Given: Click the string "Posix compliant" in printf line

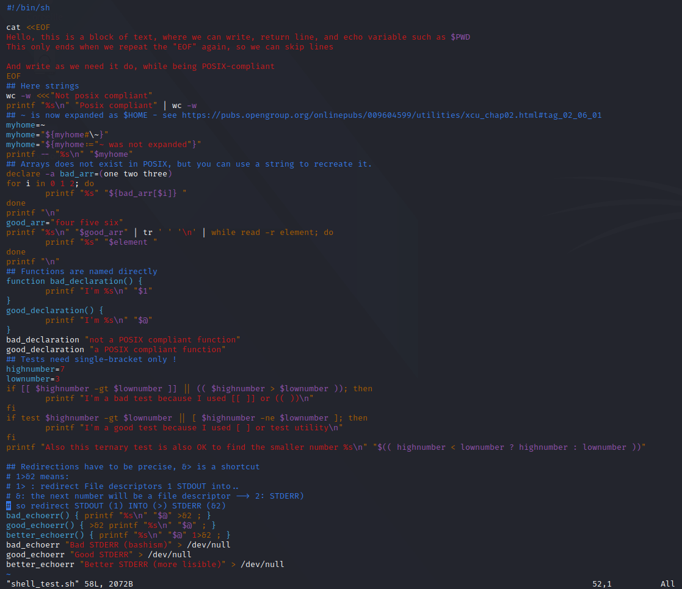Looking at the screenshot, I should 116,106.
